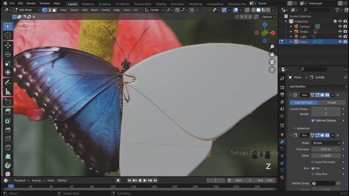Select the Transform tool
Viewport: 349px width, 196px height.
(x=8, y=72)
